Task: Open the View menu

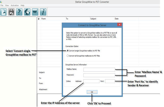Action: point(7,5)
